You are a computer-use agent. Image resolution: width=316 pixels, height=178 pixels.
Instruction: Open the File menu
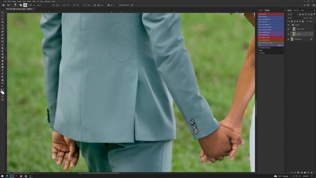(5, 1)
